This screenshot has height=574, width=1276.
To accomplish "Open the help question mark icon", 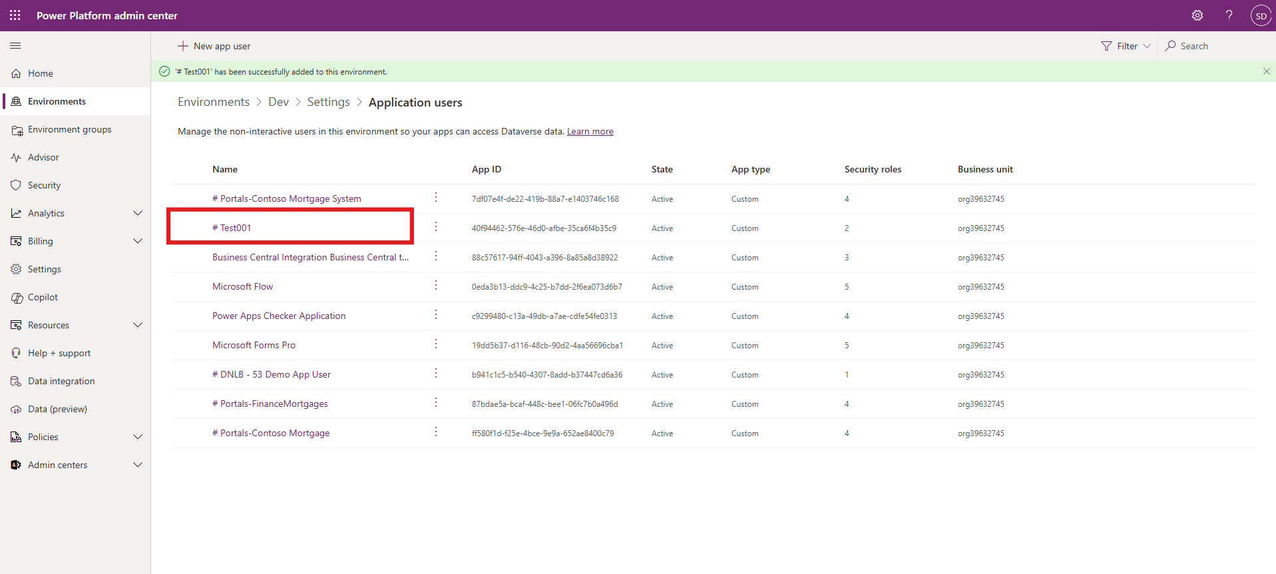I will click(1229, 15).
